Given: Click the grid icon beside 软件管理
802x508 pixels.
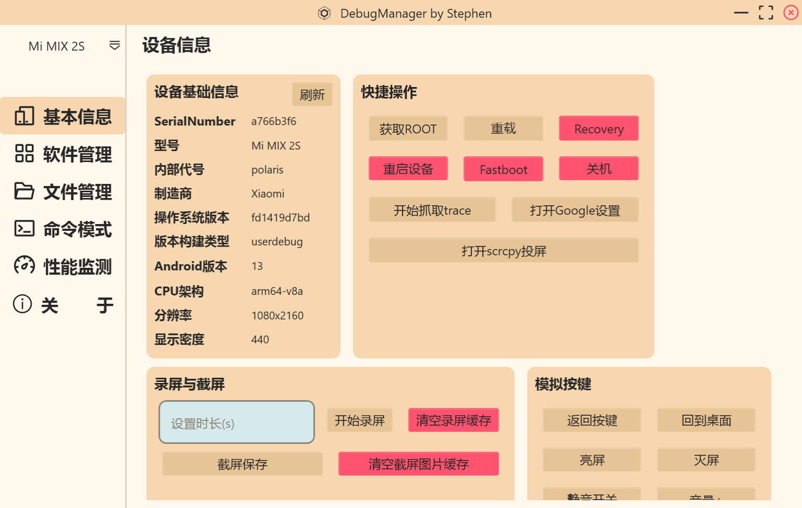Looking at the screenshot, I should click(24, 154).
